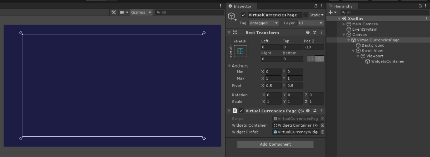The width and height of the screenshot is (430, 157).
Task: Open the Gizmos toggle button
Action: click(138, 12)
